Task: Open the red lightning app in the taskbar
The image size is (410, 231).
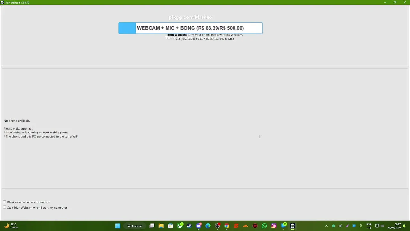Action: tap(236, 226)
